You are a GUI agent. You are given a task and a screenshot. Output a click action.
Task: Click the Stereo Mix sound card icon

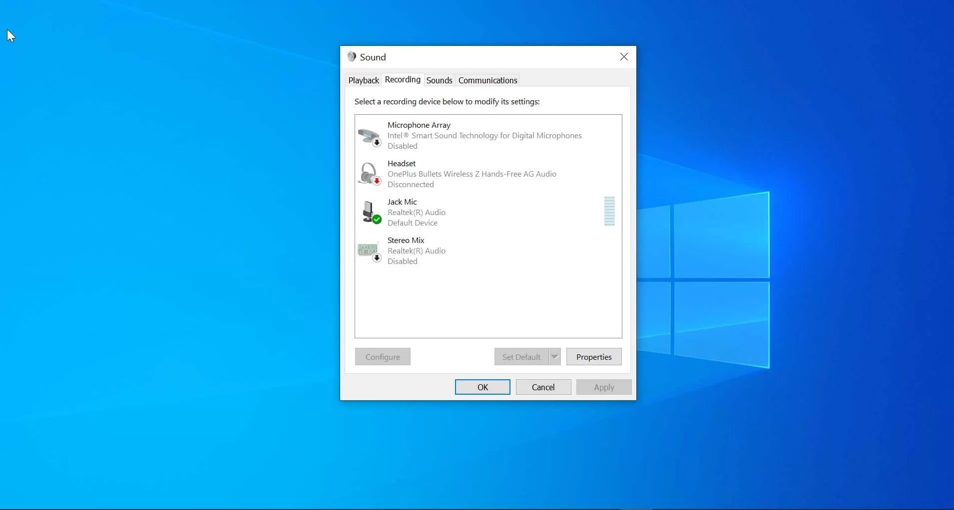click(368, 249)
